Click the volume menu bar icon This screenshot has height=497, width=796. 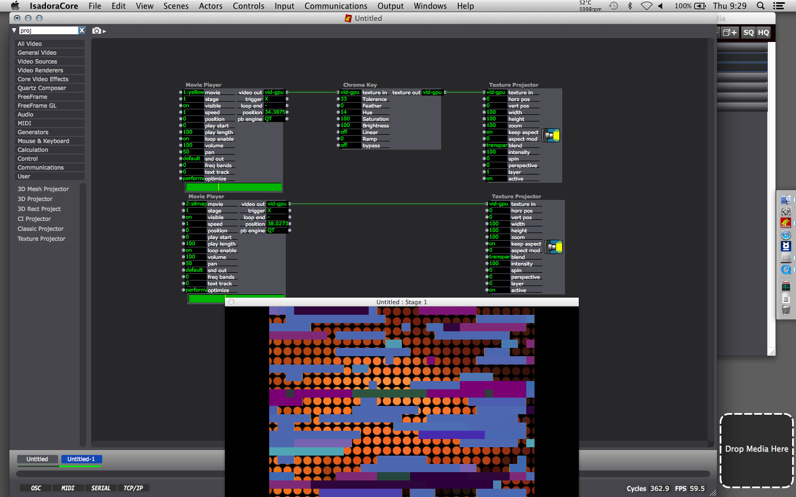pyautogui.click(x=661, y=6)
